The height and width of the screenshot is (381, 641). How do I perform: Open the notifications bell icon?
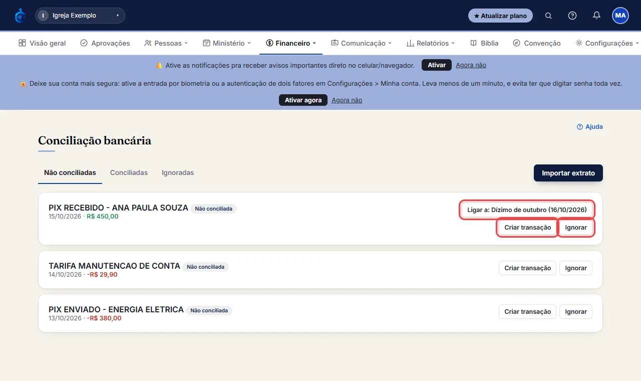click(596, 16)
